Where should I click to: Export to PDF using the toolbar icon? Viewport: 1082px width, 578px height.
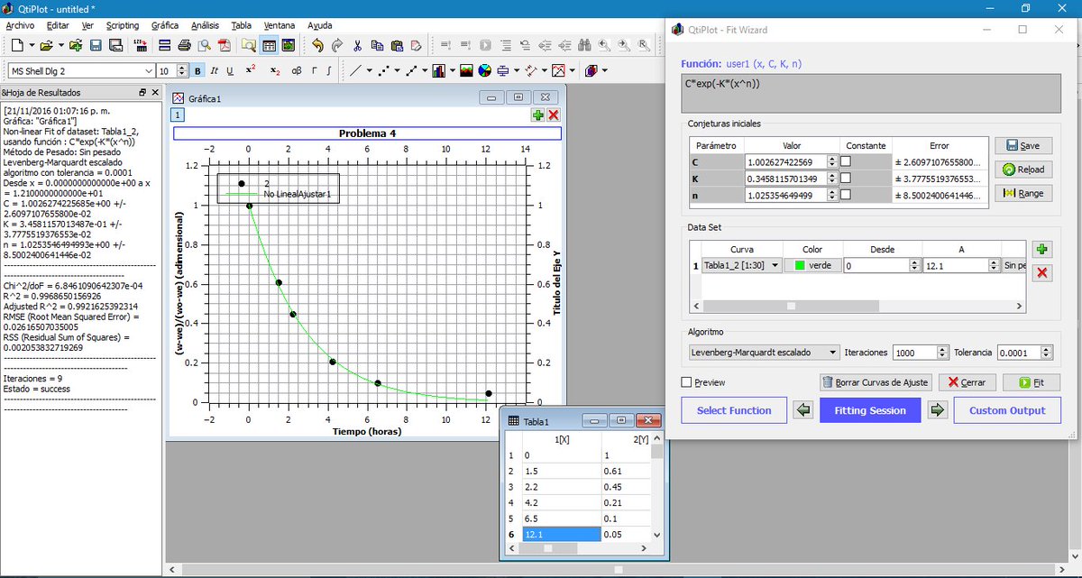point(224,45)
